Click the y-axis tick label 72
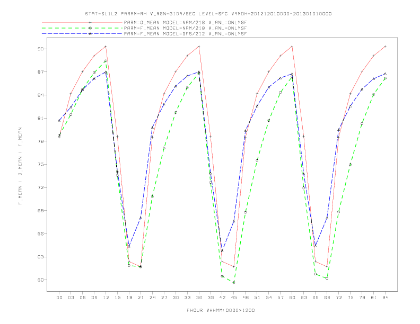420x324 pixels. point(40,187)
